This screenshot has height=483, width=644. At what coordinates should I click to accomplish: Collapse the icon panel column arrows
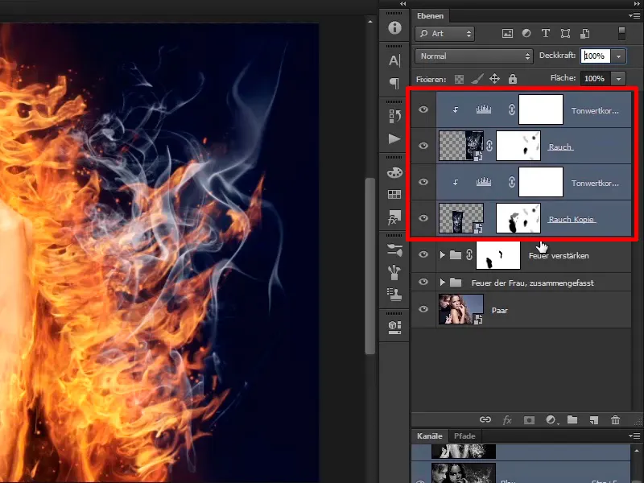coord(403,4)
